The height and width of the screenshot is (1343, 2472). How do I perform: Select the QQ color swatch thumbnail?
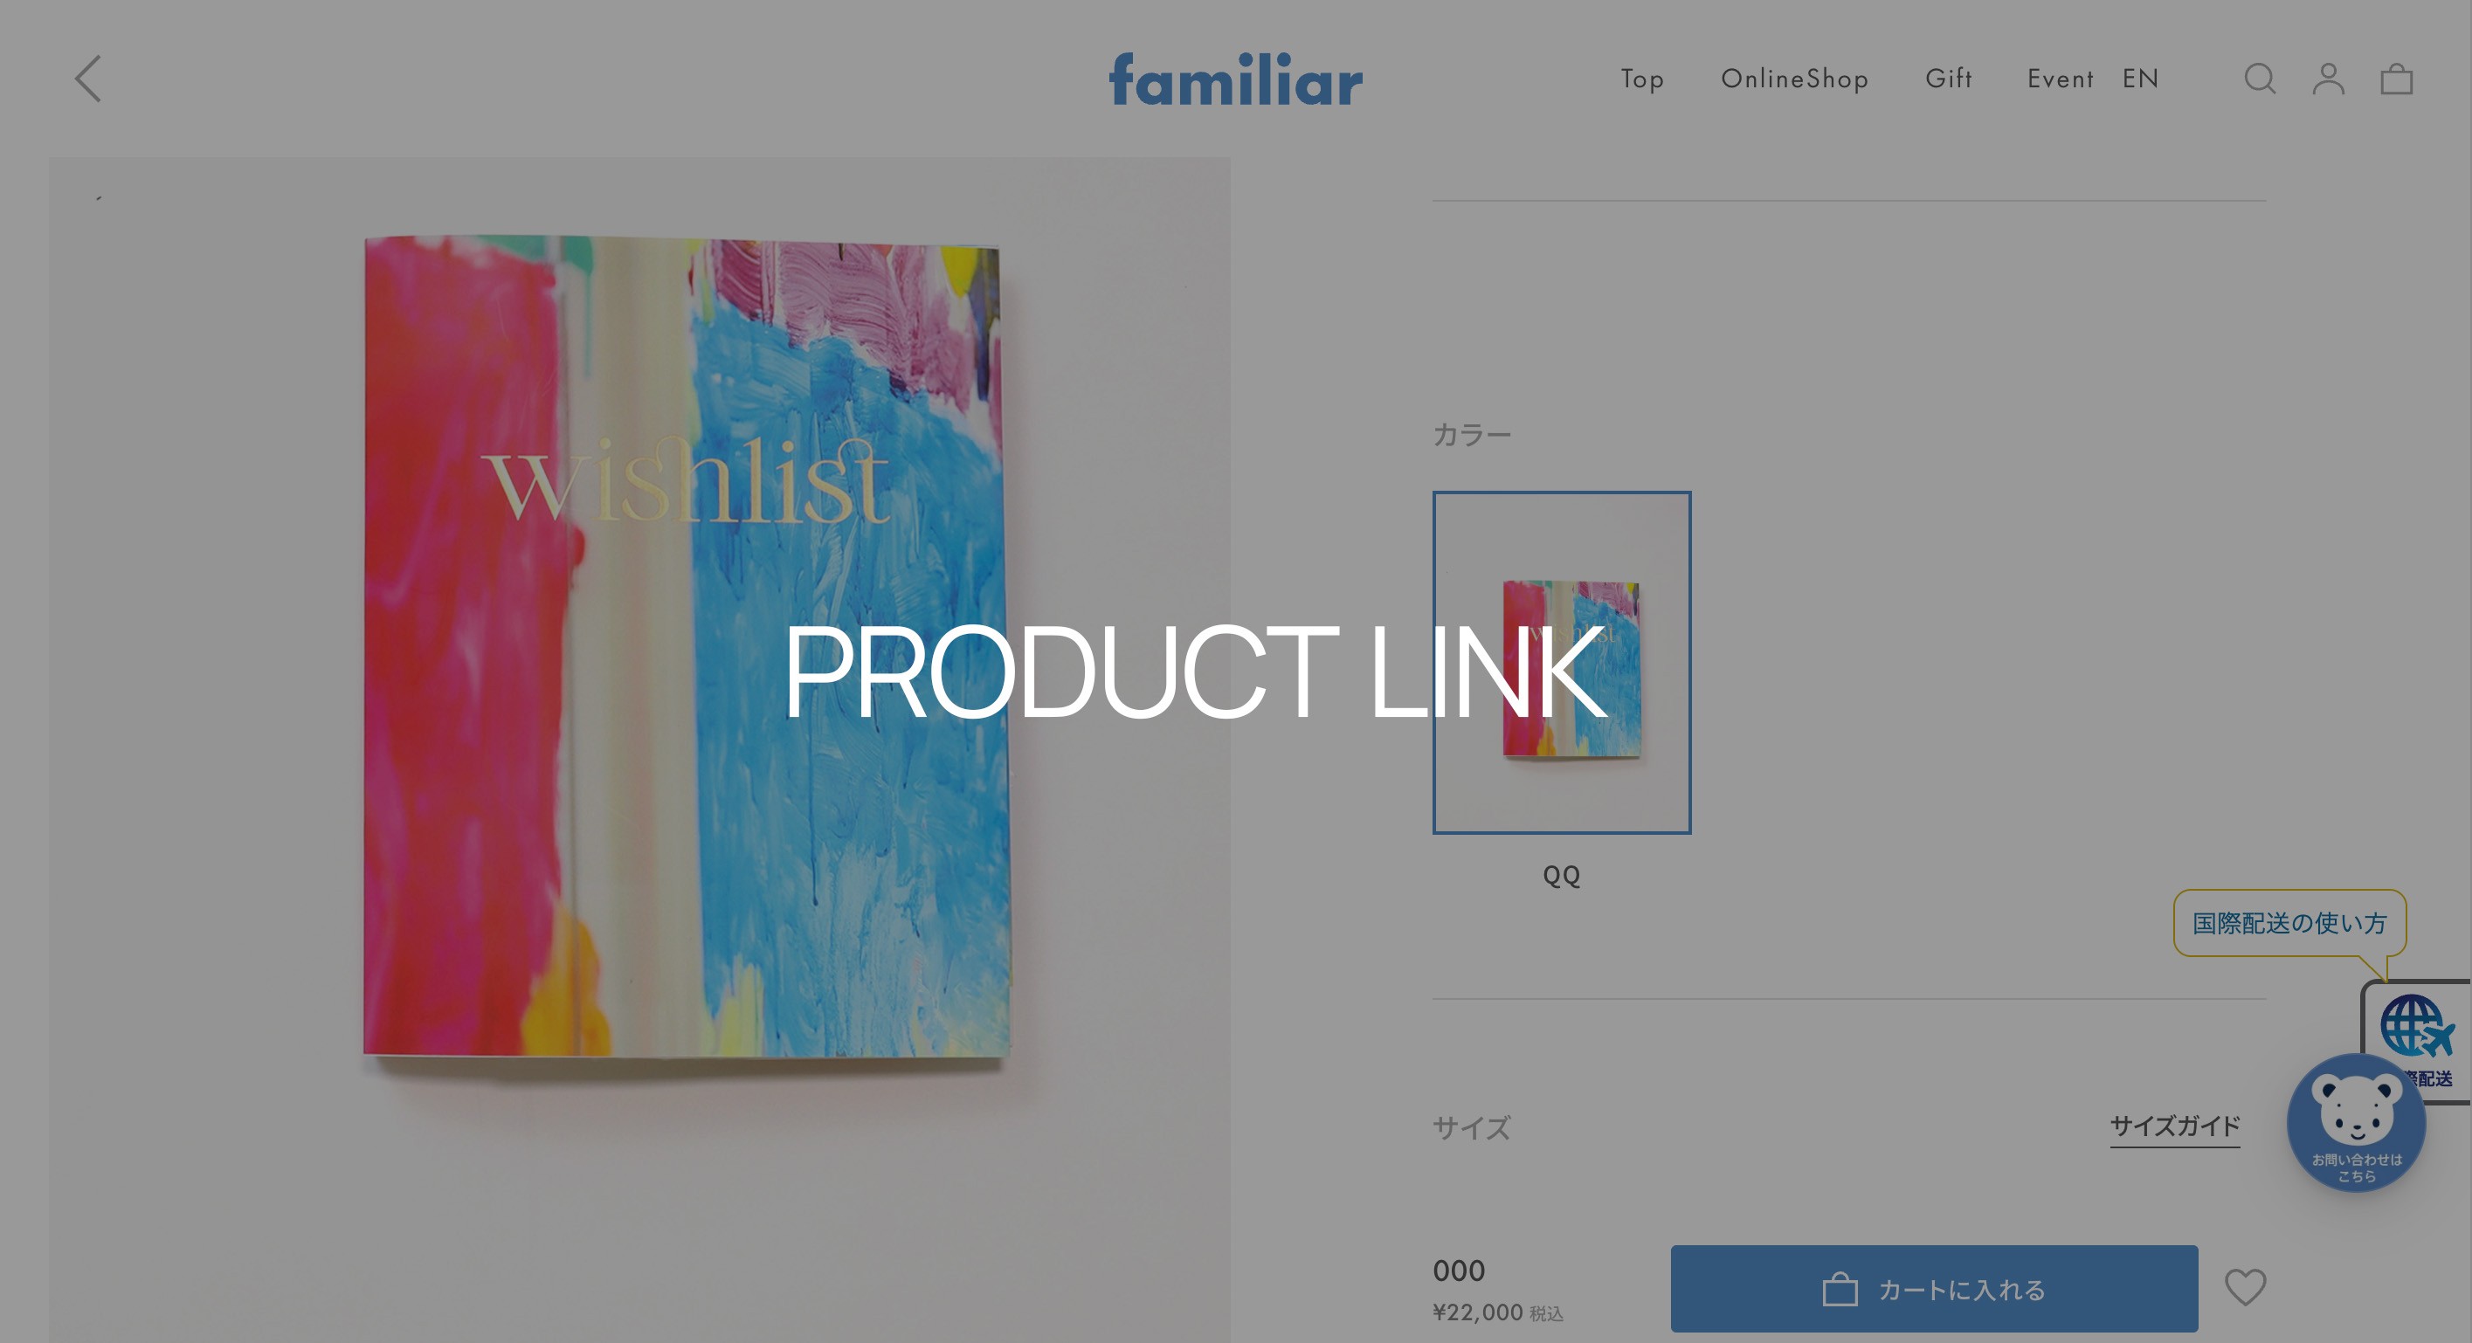[1561, 662]
